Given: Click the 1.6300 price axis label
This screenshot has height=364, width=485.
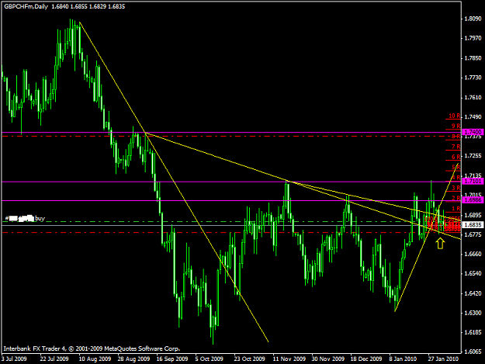Looking at the screenshot, I should coord(473,313).
